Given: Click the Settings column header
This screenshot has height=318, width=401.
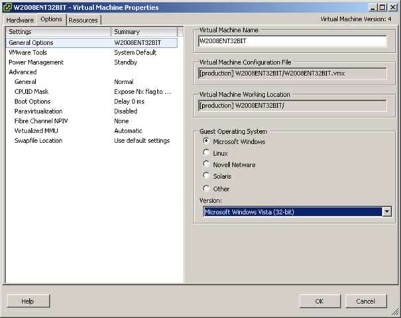Looking at the screenshot, I should [58, 32].
